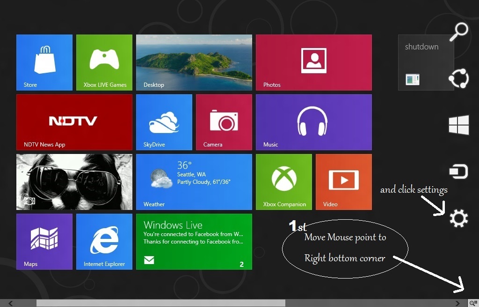This screenshot has height=307, width=479.
Task: Open the Search charm
Action: (459, 31)
